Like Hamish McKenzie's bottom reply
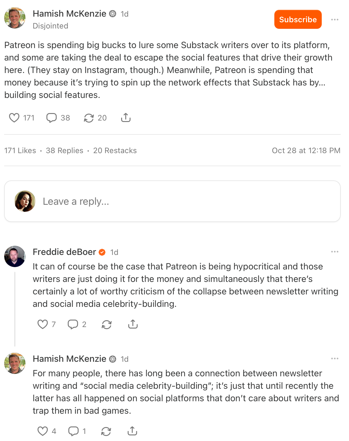 pos(43,431)
